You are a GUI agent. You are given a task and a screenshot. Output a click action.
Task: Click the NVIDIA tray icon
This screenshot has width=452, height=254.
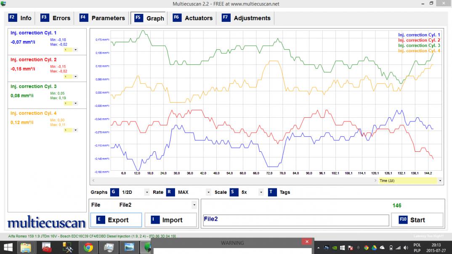(335, 248)
